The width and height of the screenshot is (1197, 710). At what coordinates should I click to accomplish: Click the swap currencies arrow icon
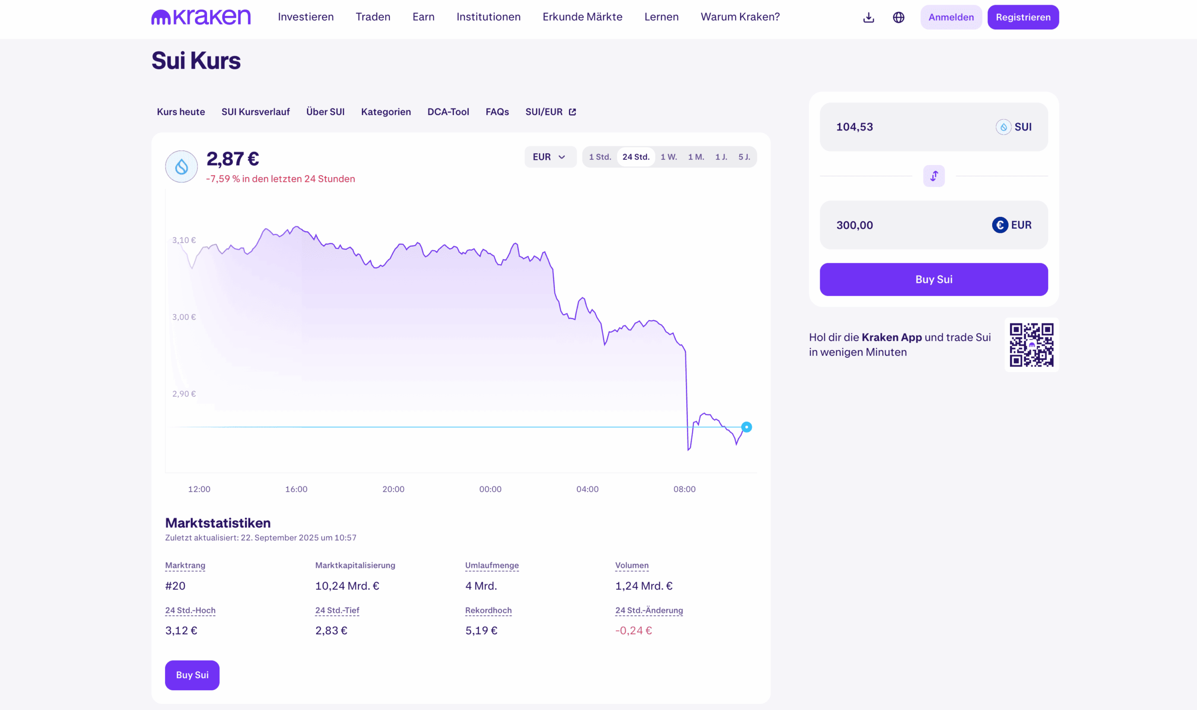(933, 176)
